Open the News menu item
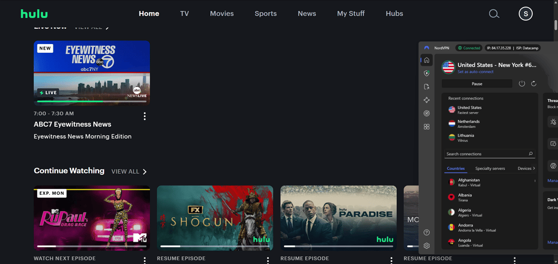This screenshot has height=264, width=558. pyautogui.click(x=307, y=14)
